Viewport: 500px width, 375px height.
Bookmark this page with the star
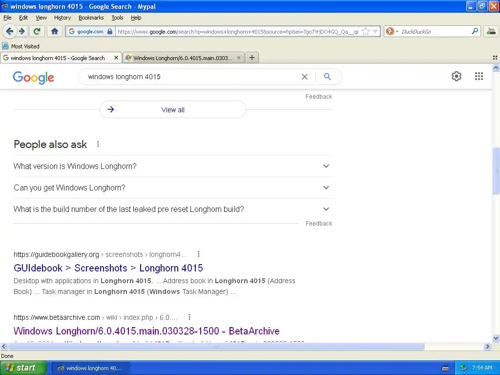pos(366,31)
